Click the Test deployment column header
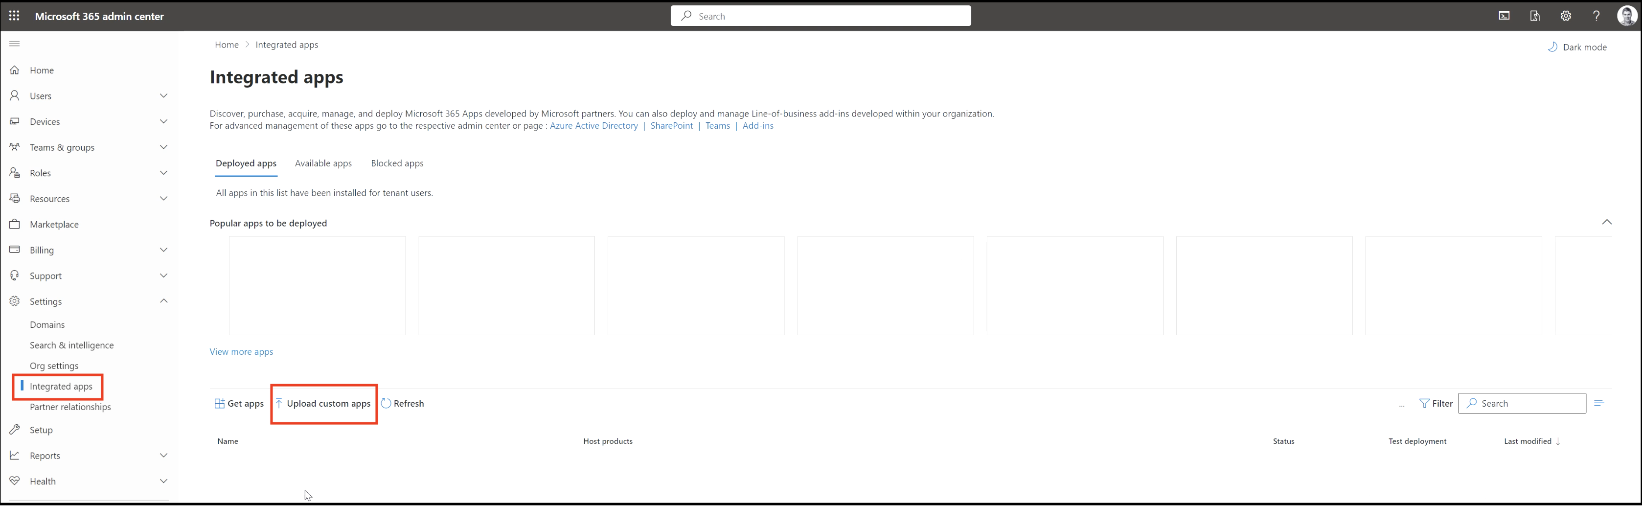The image size is (1642, 506). pyautogui.click(x=1417, y=441)
